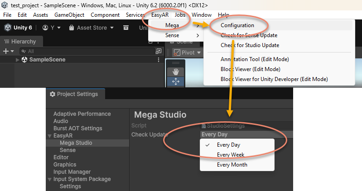The image size is (362, 191).
Task: Click the add (+) button in Hierarchy
Action: pos(8,51)
